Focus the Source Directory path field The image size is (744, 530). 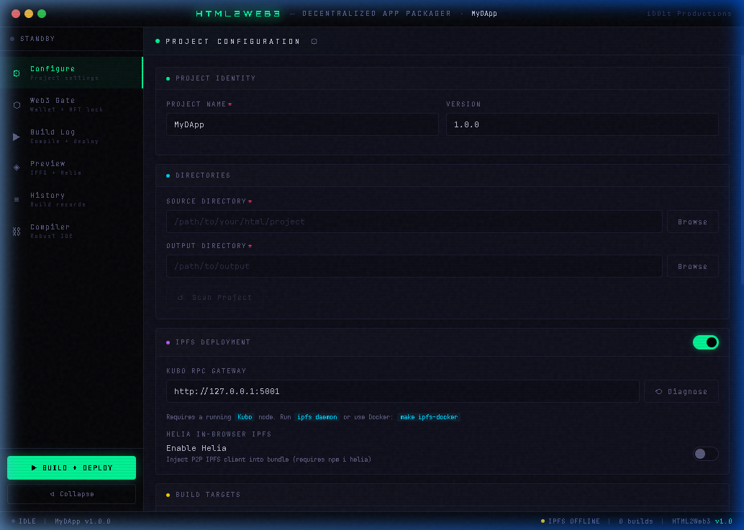tap(414, 222)
